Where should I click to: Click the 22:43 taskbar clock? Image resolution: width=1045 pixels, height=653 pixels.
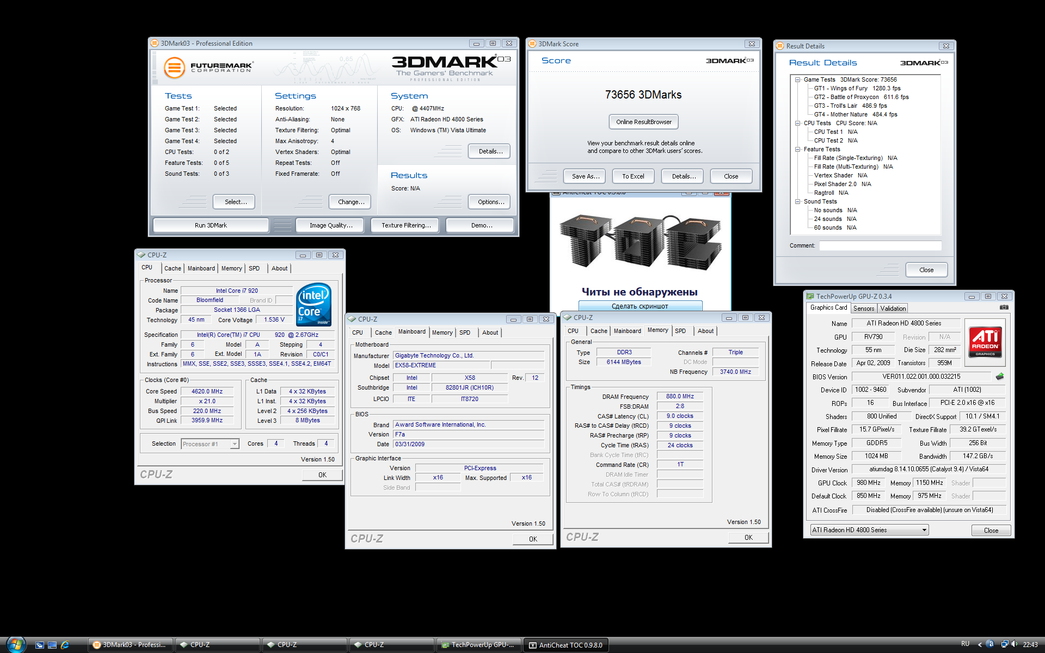coord(1030,645)
